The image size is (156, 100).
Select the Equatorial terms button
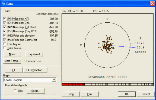[x=34, y=54]
